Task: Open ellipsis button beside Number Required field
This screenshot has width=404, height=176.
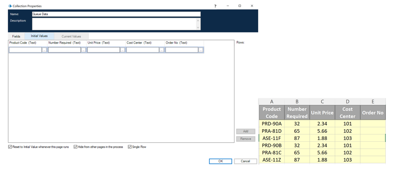Action: tap(83, 50)
